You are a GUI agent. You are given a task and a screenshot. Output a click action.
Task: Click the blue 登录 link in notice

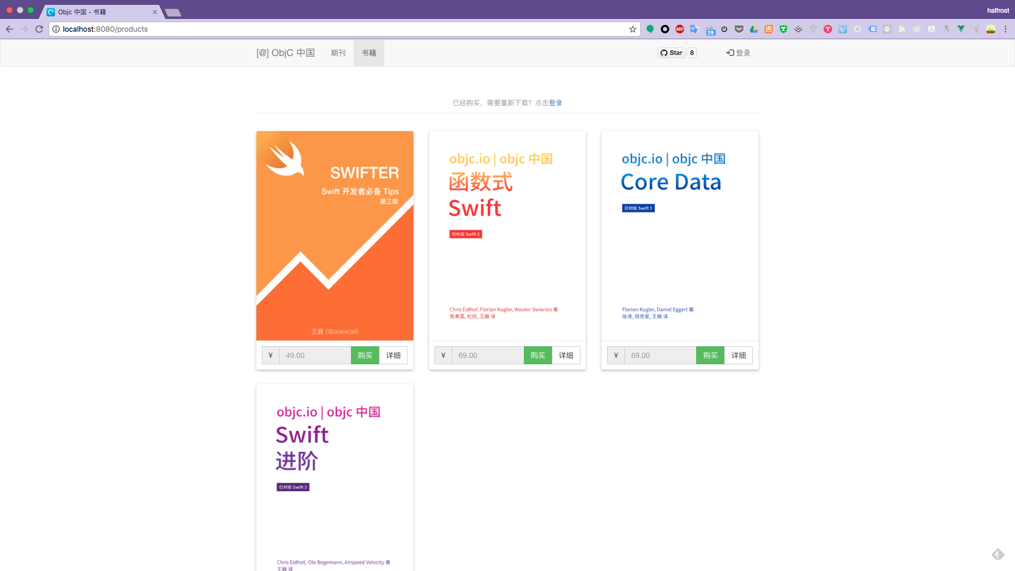tap(556, 103)
